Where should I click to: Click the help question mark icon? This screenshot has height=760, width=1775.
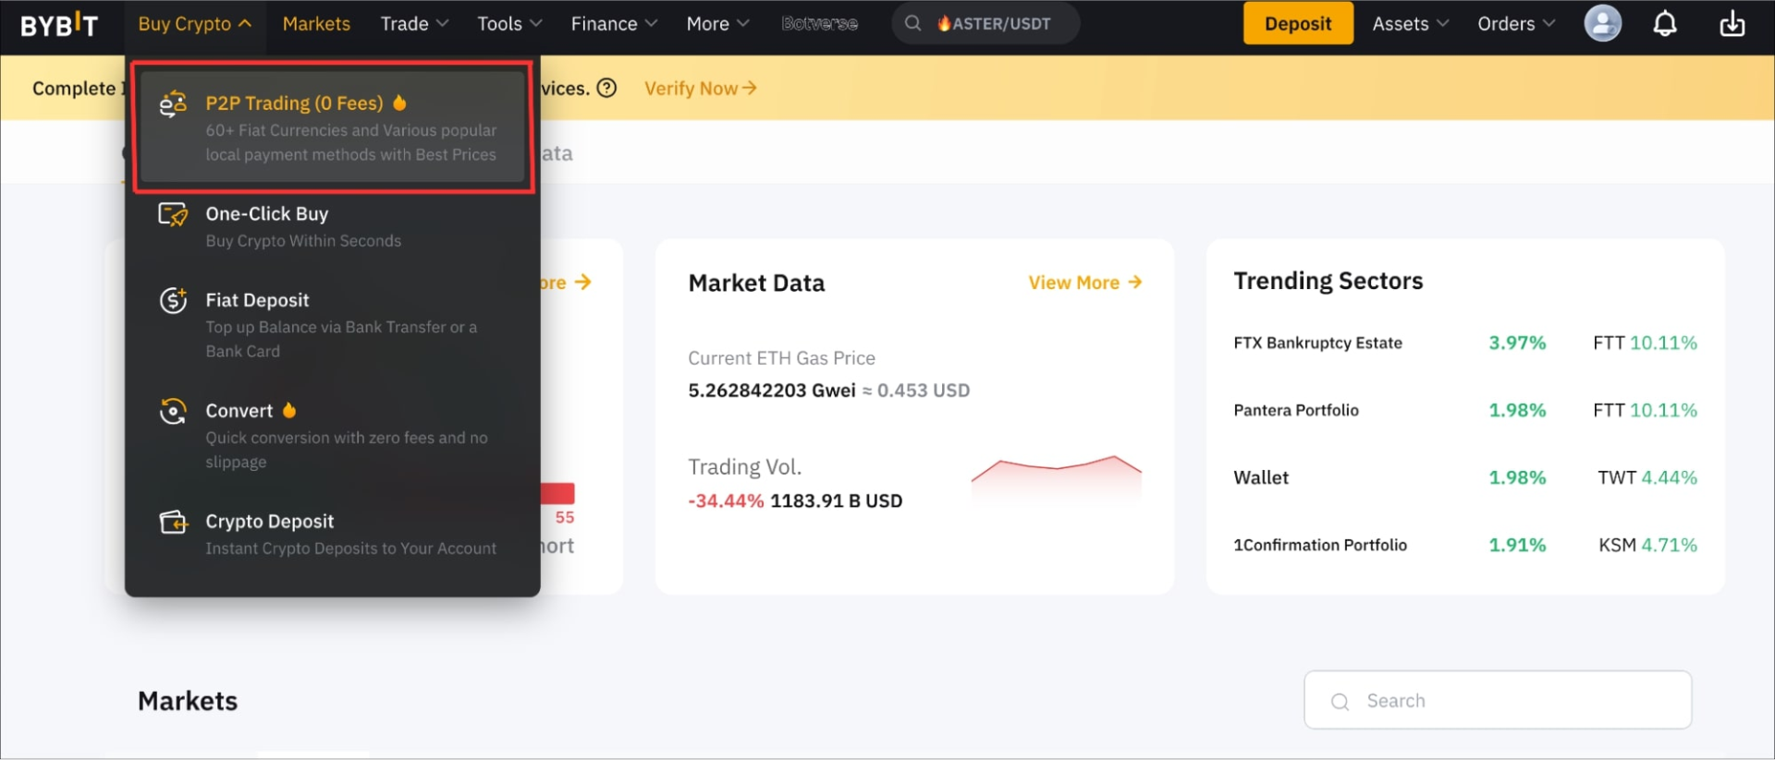pyautogui.click(x=606, y=88)
